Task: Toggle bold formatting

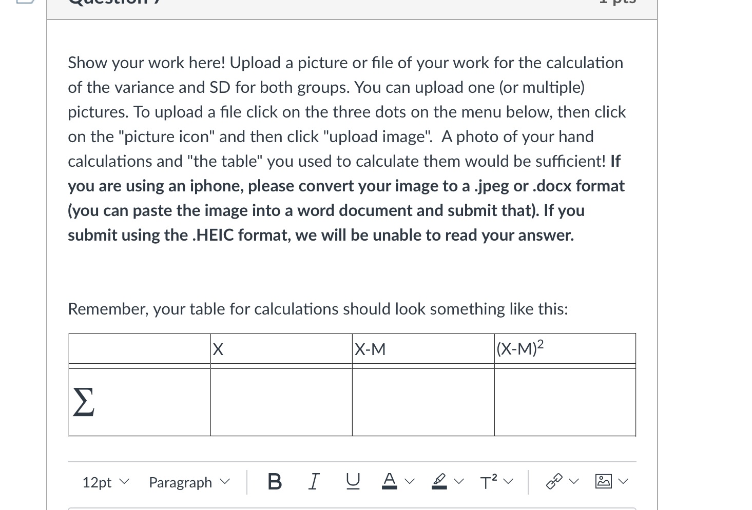Action: [x=275, y=481]
